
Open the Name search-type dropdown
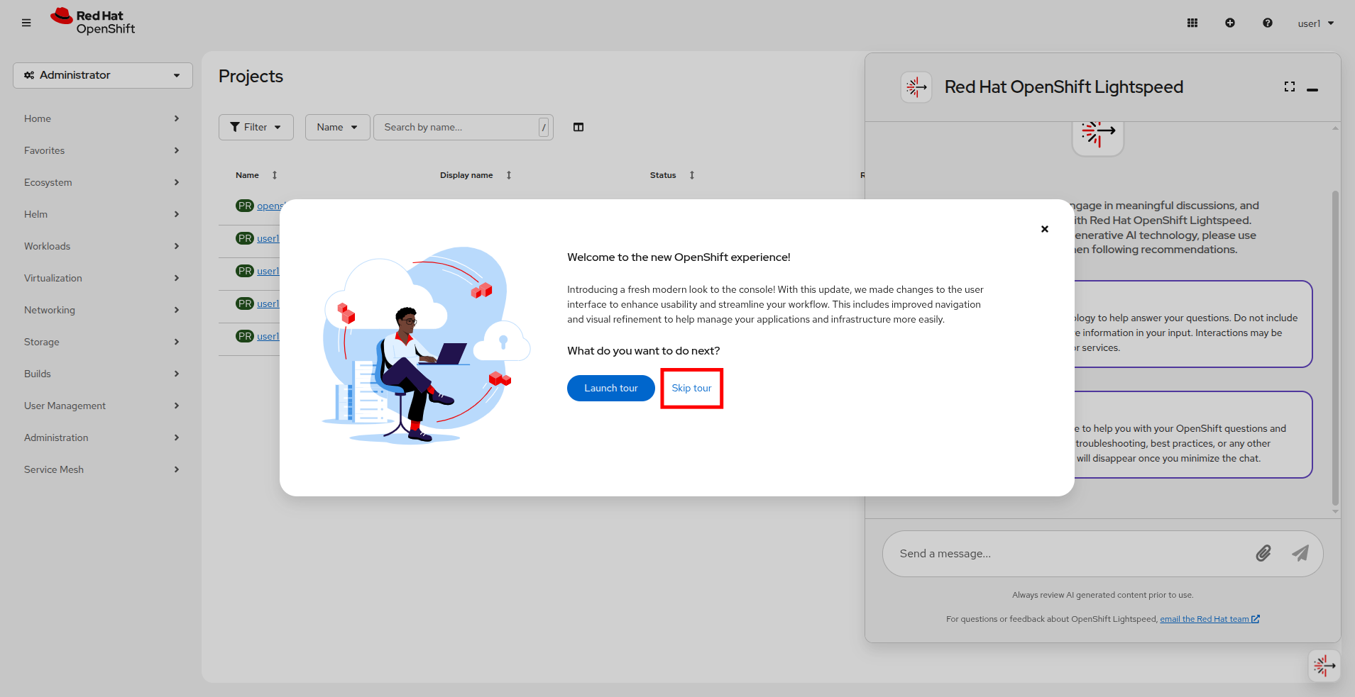point(337,127)
